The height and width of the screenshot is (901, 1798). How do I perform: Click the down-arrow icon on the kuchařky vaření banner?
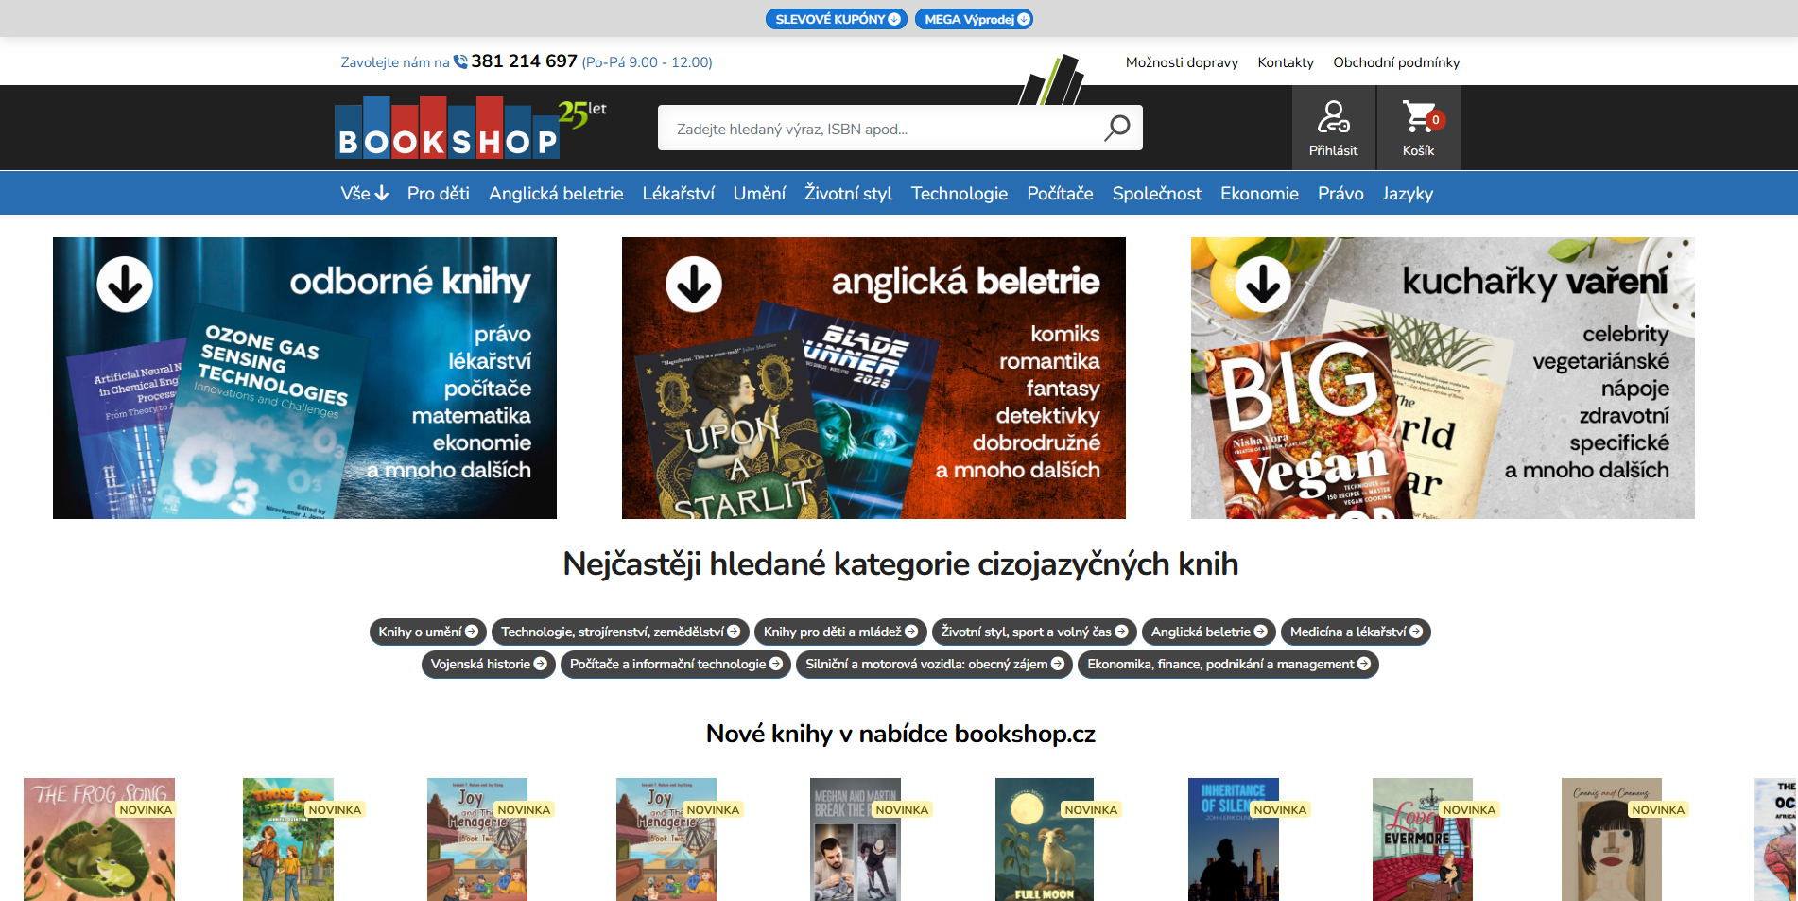pyautogui.click(x=1262, y=284)
